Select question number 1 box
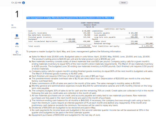The height and width of the screenshot is (118, 156). (x=17, y=14)
